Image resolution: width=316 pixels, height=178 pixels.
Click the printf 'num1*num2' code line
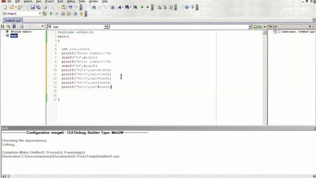pos(86,79)
